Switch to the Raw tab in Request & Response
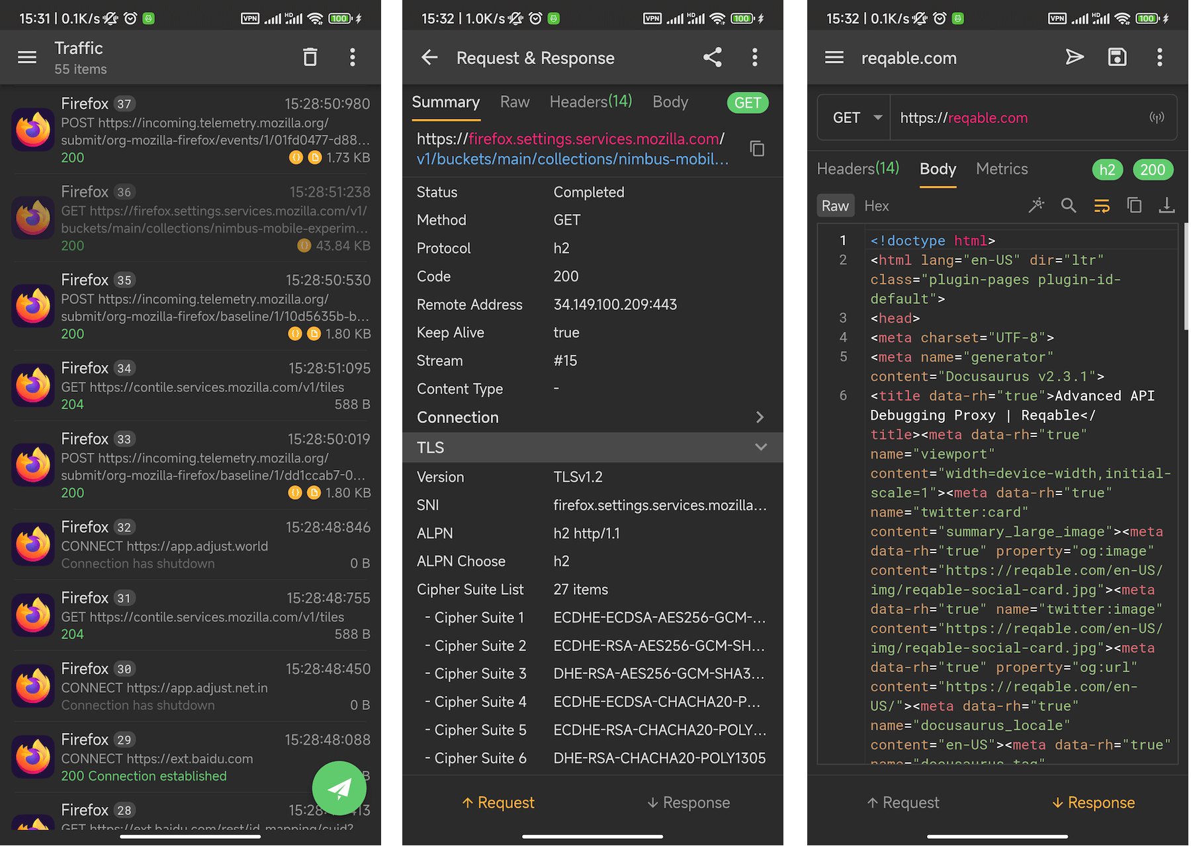The image size is (1191, 846). click(515, 102)
